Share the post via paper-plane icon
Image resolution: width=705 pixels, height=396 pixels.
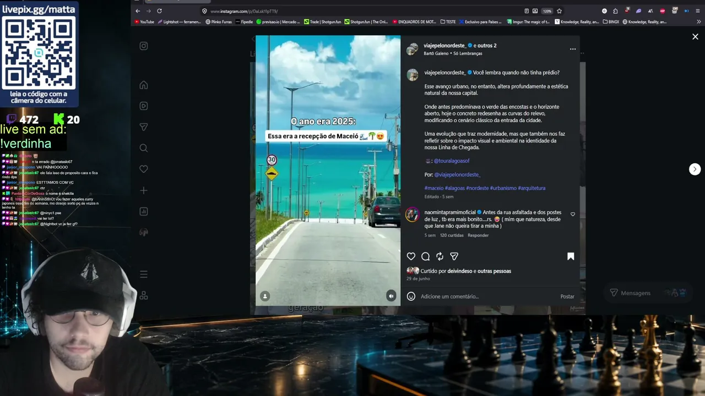(x=454, y=256)
